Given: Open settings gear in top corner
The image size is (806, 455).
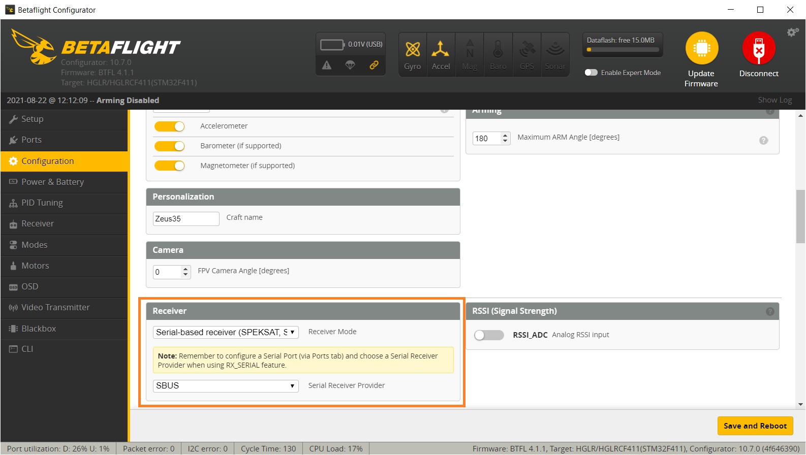Looking at the screenshot, I should 793,32.
